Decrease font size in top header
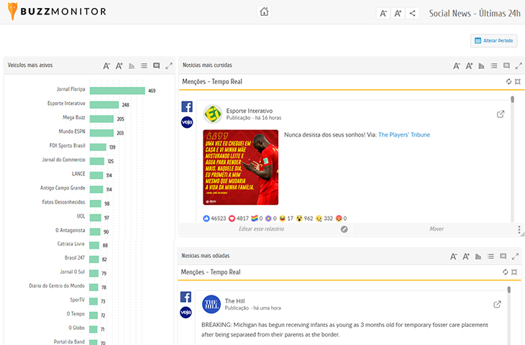 tap(383, 13)
